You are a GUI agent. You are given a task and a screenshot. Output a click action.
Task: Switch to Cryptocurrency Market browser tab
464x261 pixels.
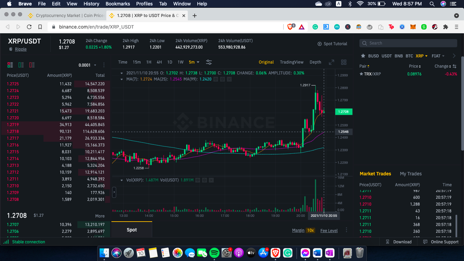(x=66, y=16)
